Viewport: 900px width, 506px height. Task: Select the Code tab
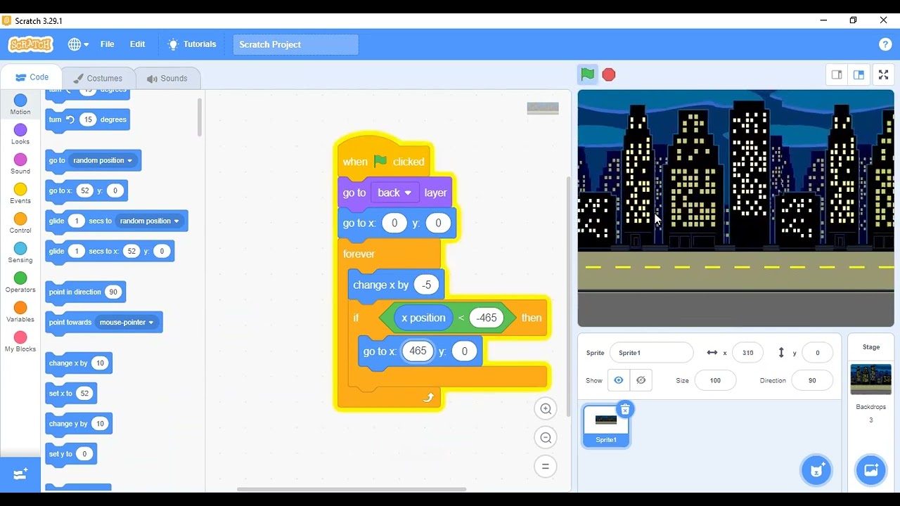(x=32, y=77)
